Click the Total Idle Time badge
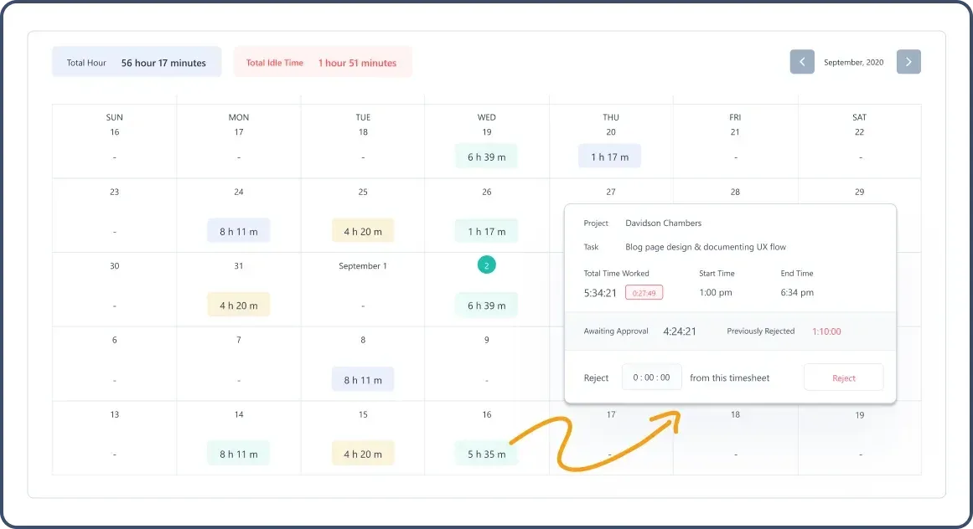Viewport: 973px width, 529px height. 323,62
